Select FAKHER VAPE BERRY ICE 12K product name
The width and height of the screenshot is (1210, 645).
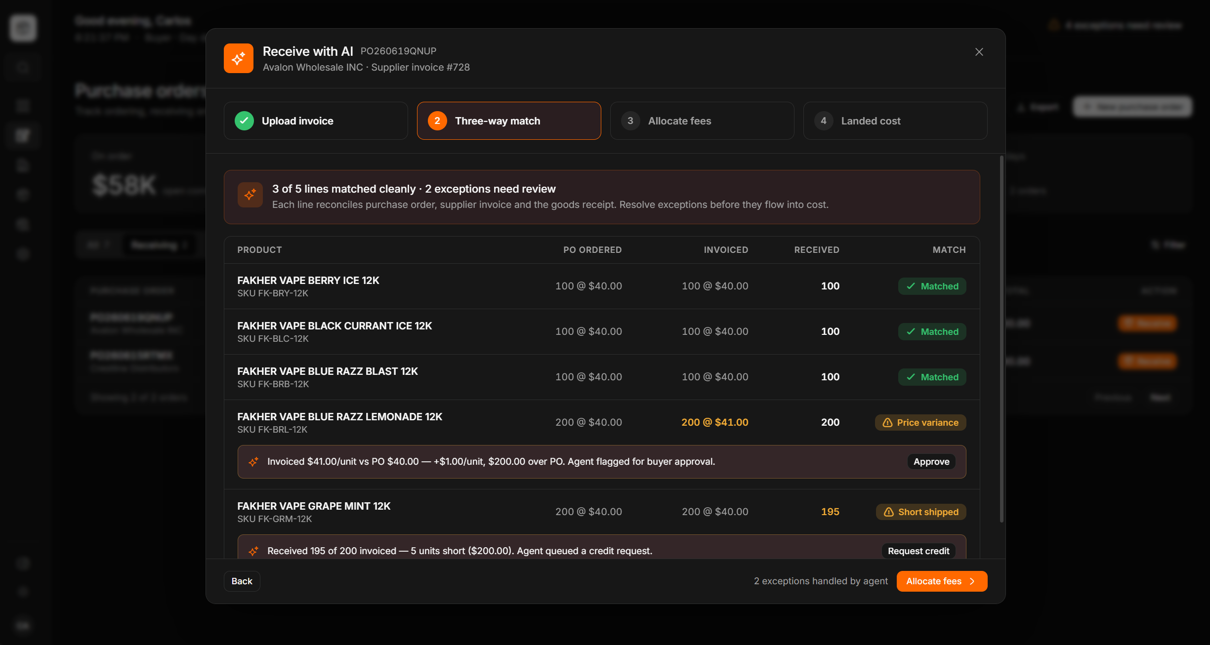[x=308, y=281]
